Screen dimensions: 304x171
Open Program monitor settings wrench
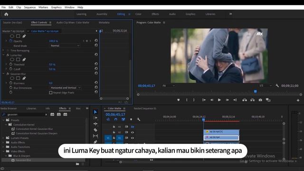[277, 85]
